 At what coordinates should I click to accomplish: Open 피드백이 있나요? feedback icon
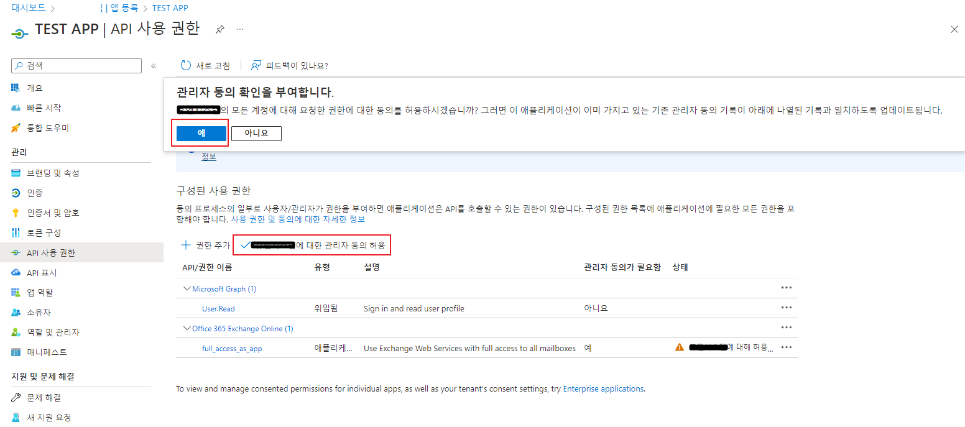click(x=256, y=65)
